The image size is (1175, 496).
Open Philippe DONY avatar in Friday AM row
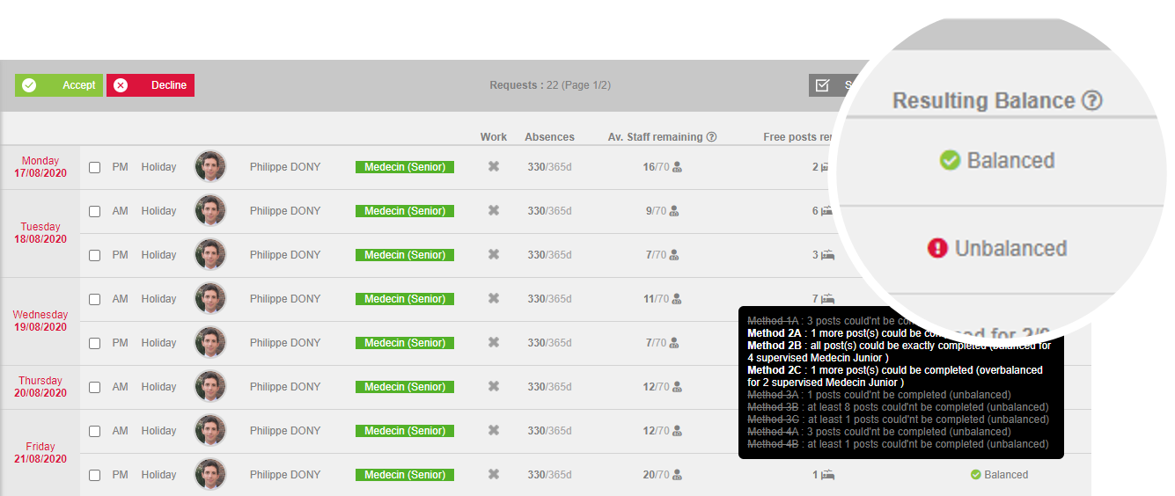(210, 430)
